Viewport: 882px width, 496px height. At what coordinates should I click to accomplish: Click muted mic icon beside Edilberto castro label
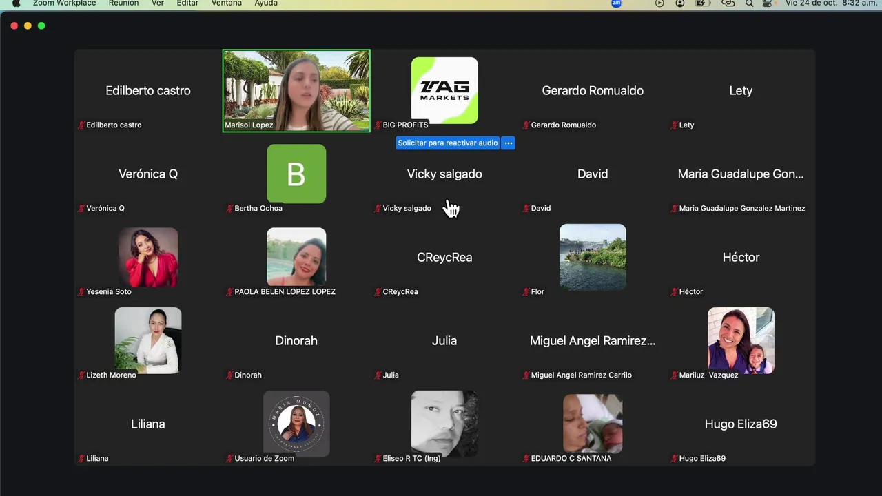tap(81, 125)
